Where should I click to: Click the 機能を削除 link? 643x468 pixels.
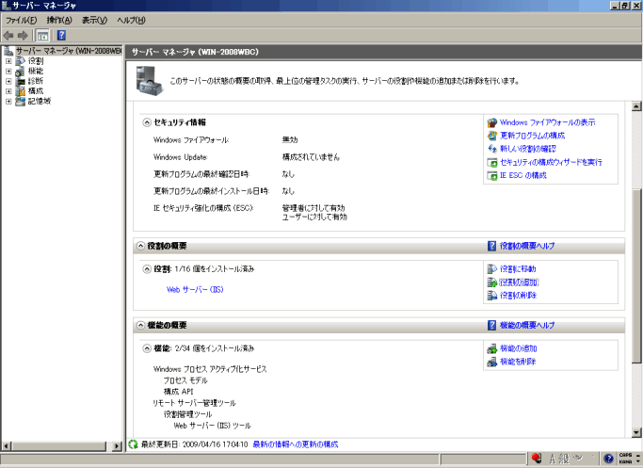(518, 362)
